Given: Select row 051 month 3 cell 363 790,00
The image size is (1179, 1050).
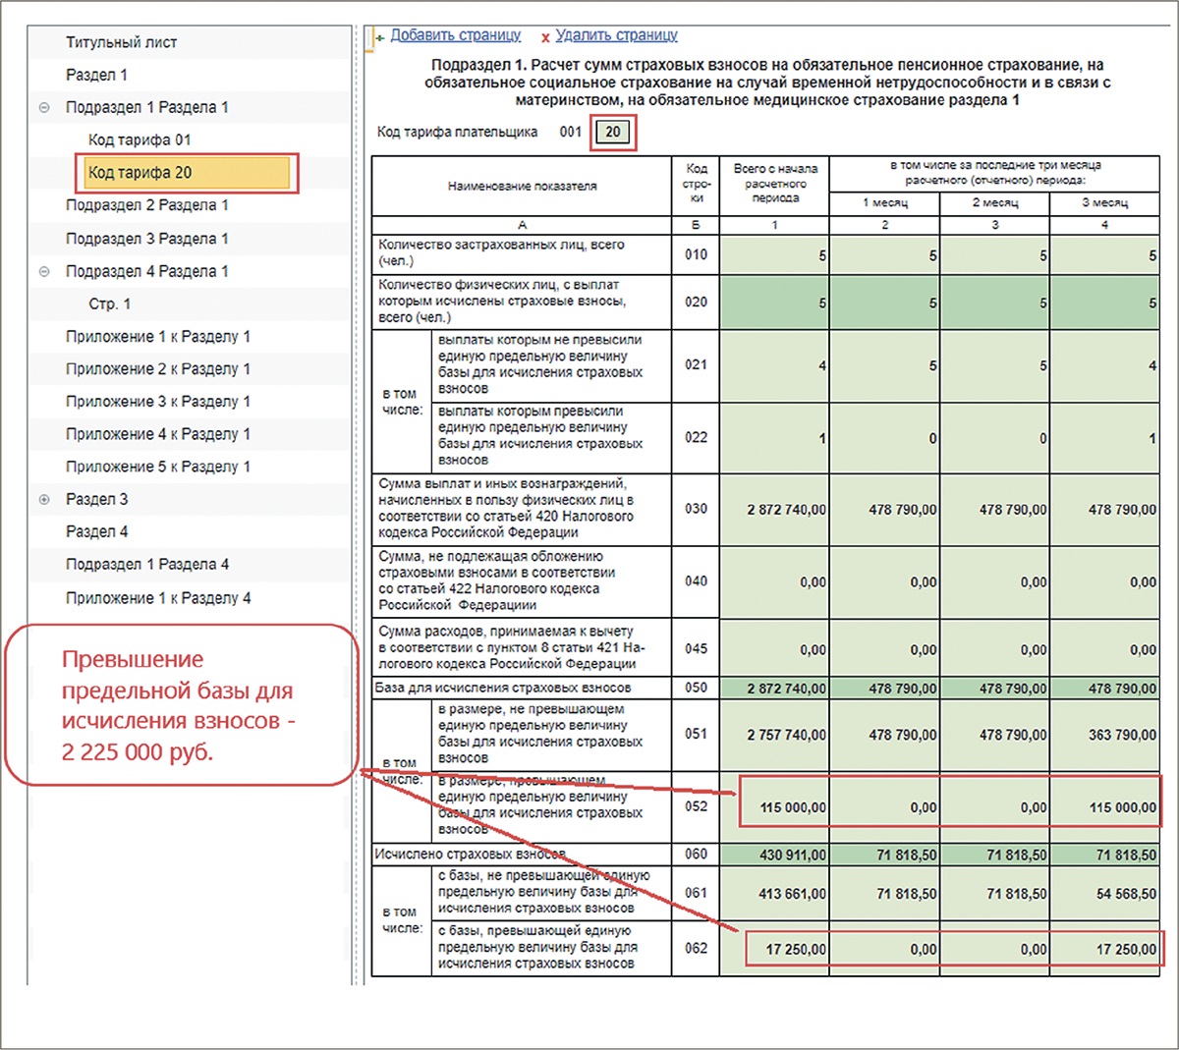Looking at the screenshot, I should [x=1104, y=735].
